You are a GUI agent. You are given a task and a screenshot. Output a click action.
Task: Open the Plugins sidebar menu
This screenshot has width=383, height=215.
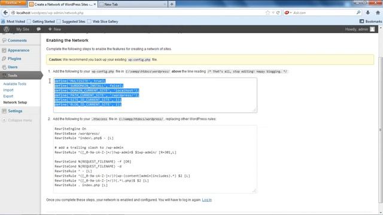pyautogui.click(x=14, y=59)
